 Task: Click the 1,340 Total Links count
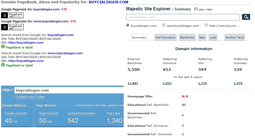click(114, 121)
